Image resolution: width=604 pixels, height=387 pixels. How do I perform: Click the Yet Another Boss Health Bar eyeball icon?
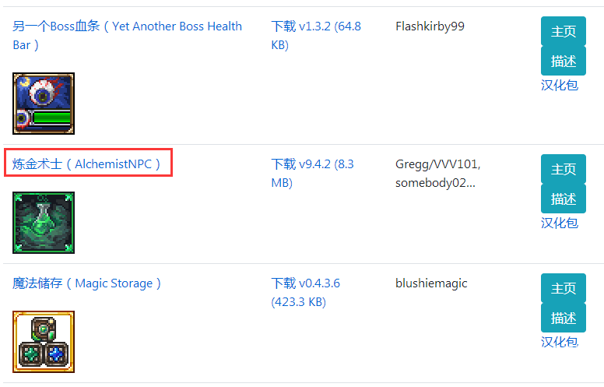[x=44, y=104]
